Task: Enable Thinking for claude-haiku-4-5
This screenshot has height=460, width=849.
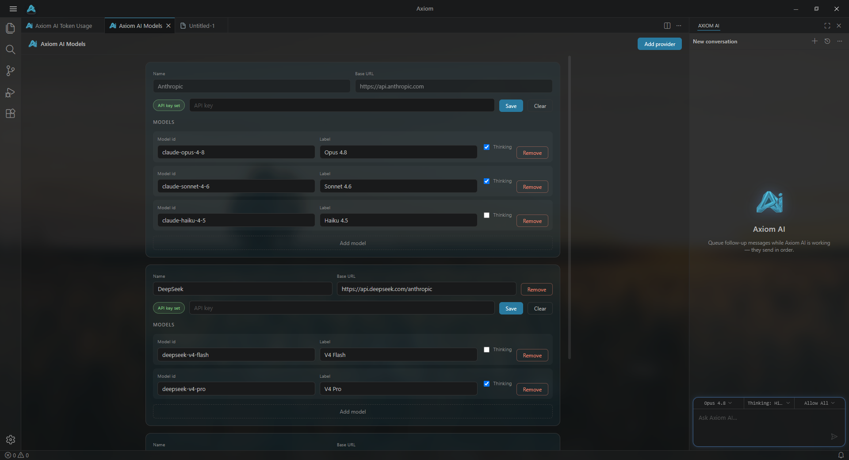Action: coord(486,215)
